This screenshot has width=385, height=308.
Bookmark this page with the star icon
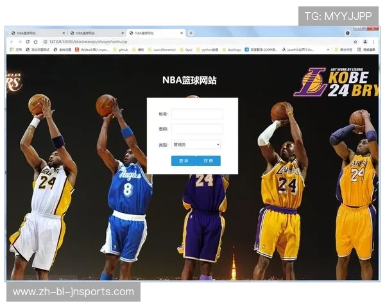(x=355, y=42)
